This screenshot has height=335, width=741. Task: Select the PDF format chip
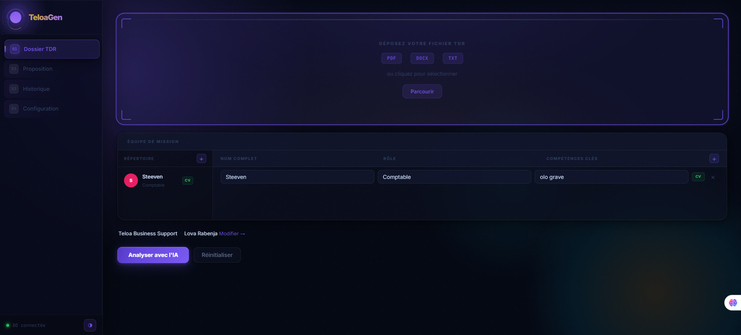(x=391, y=58)
